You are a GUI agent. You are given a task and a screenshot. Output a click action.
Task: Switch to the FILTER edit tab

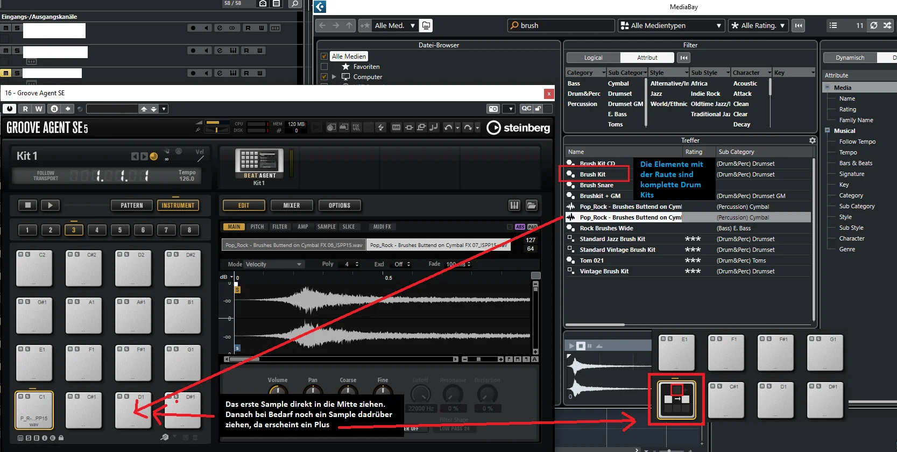(x=280, y=227)
